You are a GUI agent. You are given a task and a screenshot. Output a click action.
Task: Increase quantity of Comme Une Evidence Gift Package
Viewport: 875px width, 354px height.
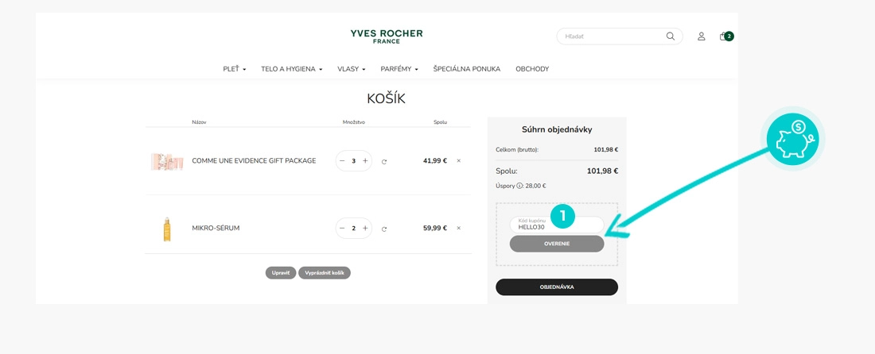pos(365,161)
